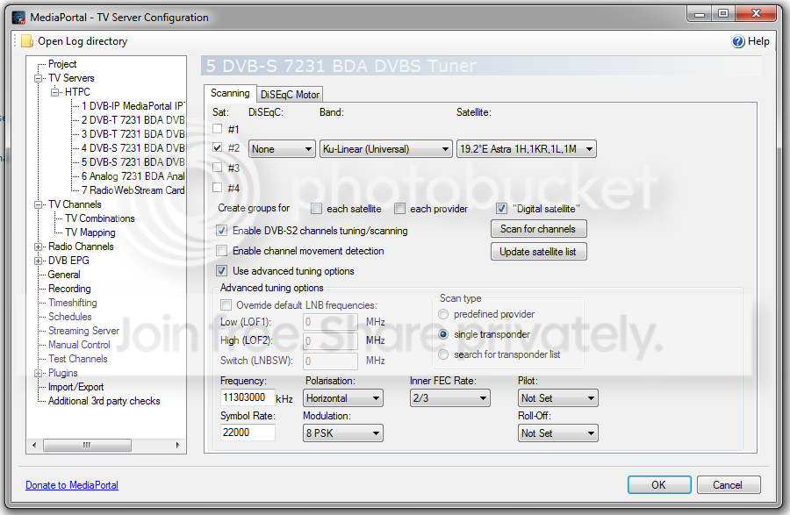Open the Pilot dropdown Not Set

coord(558,398)
